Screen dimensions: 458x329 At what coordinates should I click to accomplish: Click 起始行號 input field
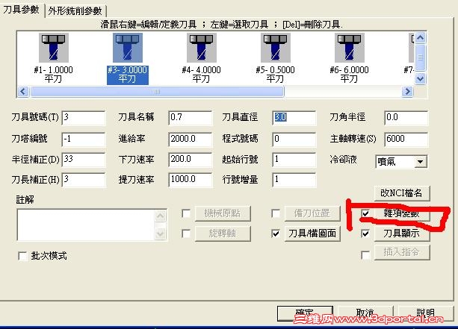tap(294, 160)
